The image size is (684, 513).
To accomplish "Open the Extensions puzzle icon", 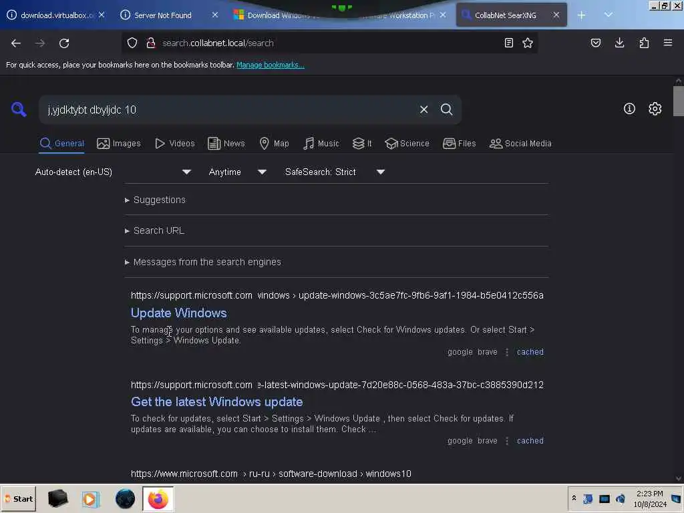I will [x=644, y=43].
